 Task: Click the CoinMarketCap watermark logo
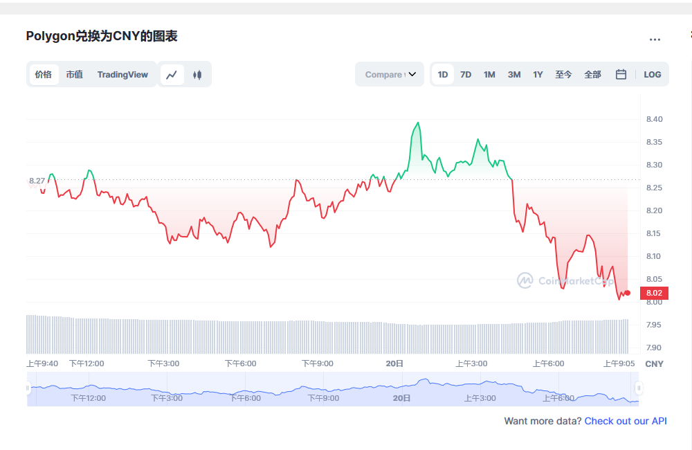pos(525,280)
